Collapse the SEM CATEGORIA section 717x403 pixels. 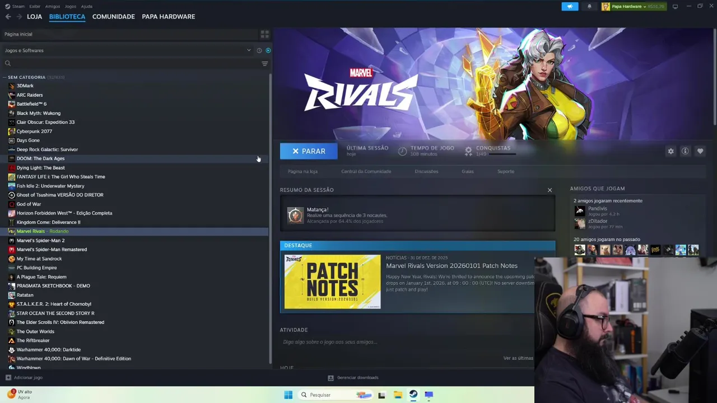click(x=4, y=77)
